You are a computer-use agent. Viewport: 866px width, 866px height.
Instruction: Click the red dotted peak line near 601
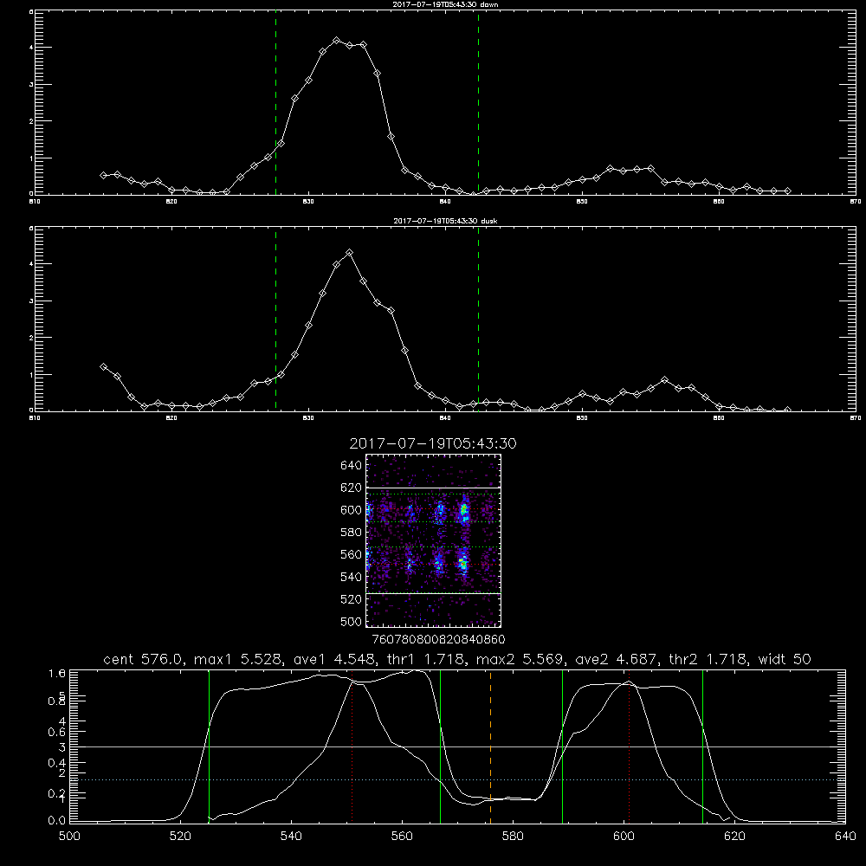click(x=629, y=746)
